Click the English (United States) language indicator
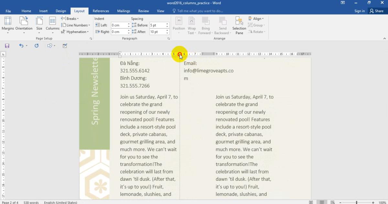 [x=60, y=202]
